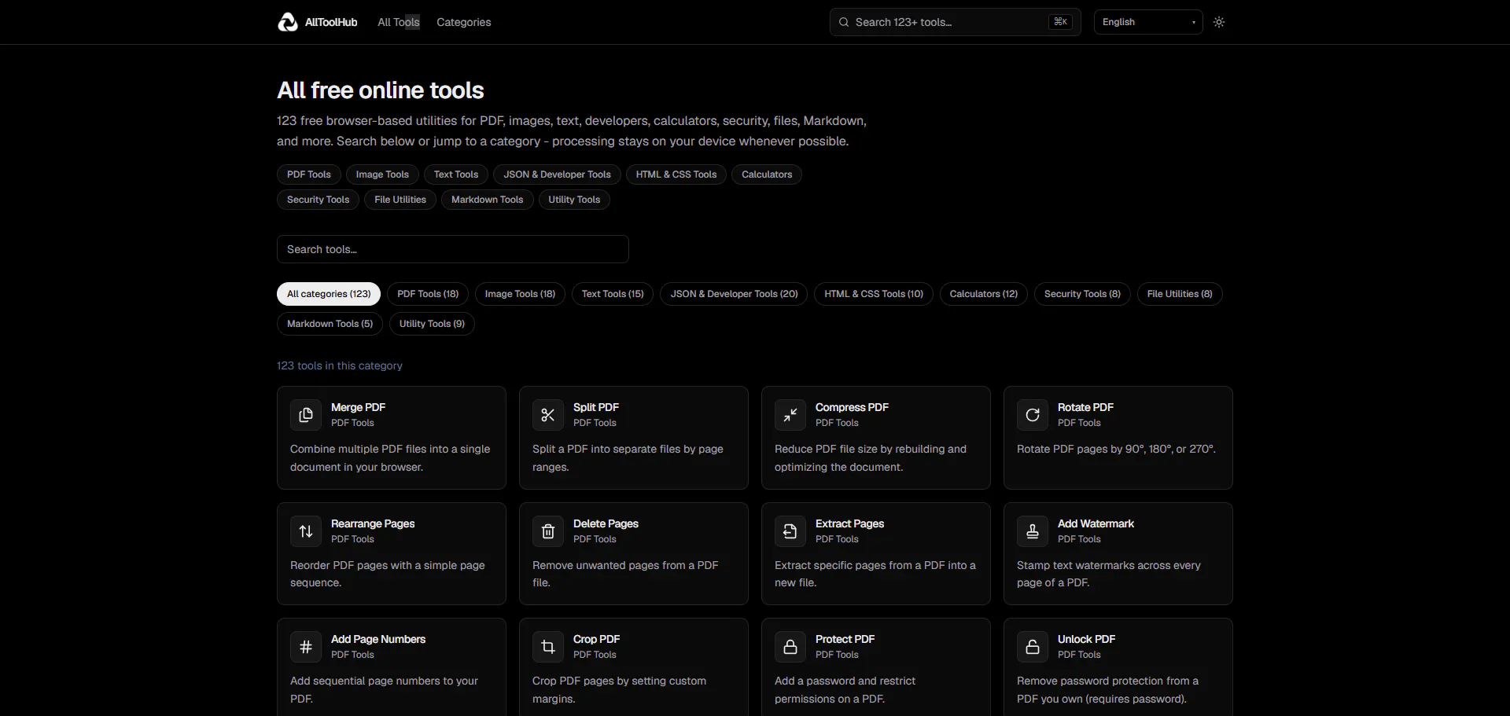The height and width of the screenshot is (716, 1510).
Task: Click the Rearrange Pages up-down arrows icon
Action: (306, 531)
